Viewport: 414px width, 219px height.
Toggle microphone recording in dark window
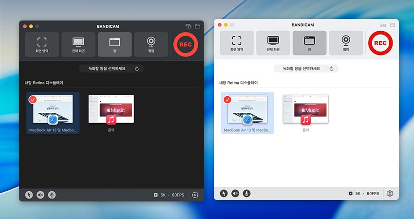click(x=52, y=195)
